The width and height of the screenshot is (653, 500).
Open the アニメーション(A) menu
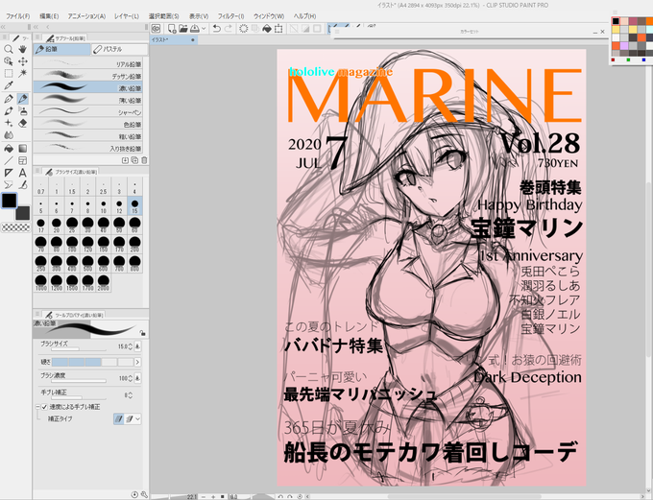86,16
